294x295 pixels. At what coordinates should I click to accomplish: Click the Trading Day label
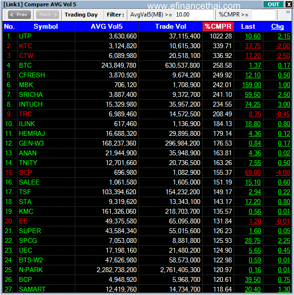coord(81,15)
